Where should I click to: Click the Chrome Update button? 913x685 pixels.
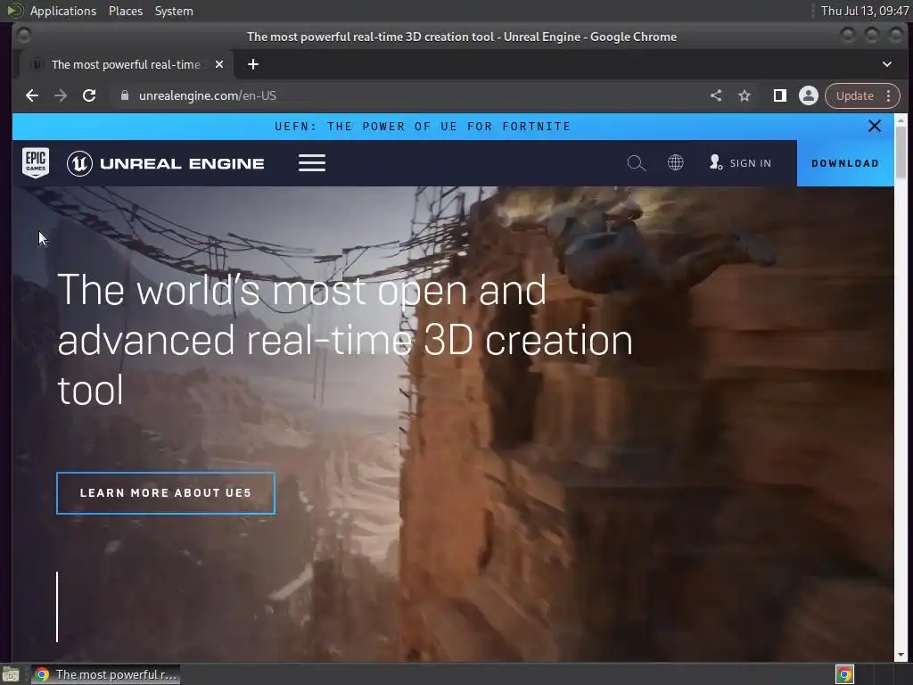click(x=855, y=95)
